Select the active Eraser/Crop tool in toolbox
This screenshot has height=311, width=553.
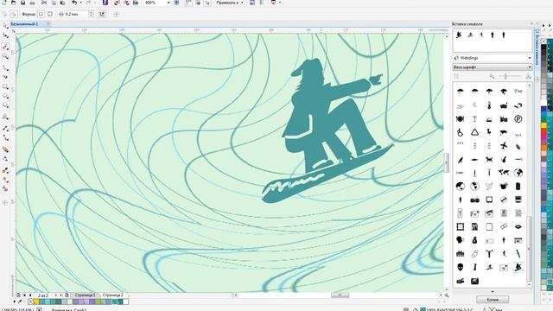pyautogui.click(x=5, y=47)
